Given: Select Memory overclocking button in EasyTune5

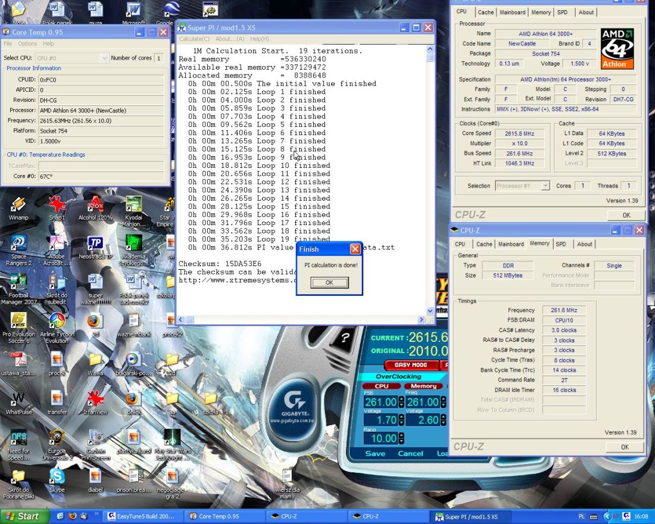Looking at the screenshot, I should pyautogui.click(x=423, y=386).
